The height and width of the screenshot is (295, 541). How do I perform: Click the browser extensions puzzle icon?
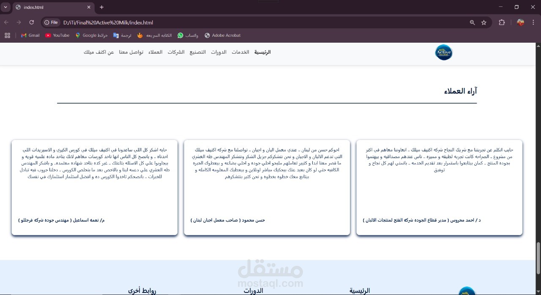502,22
